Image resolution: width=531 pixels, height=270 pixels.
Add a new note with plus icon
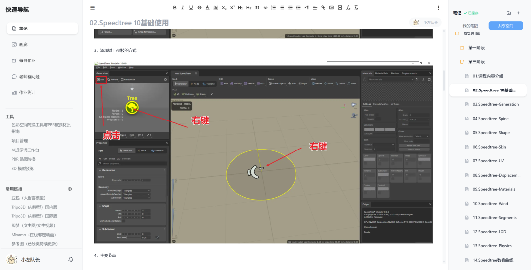tap(518, 13)
